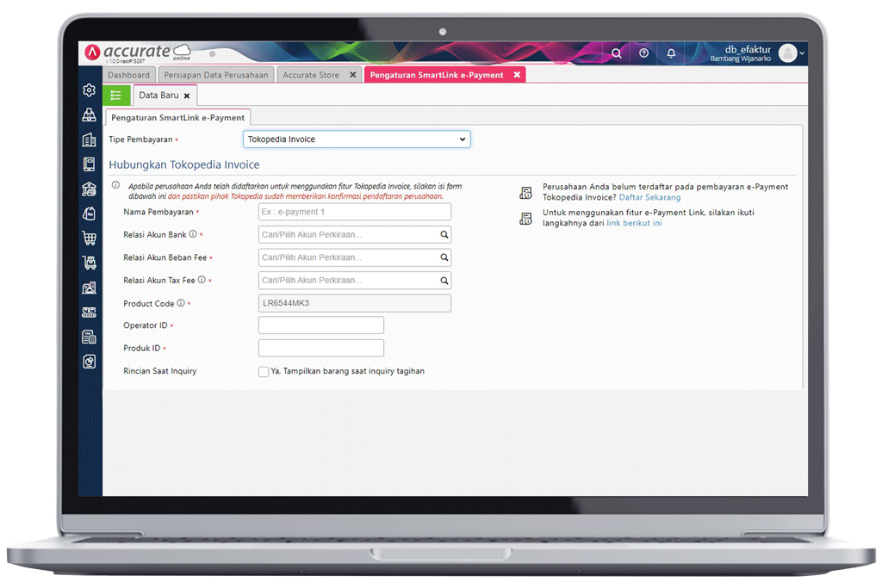
Task: Click the Accurate online logo
Action: click(x=138, y=53)
